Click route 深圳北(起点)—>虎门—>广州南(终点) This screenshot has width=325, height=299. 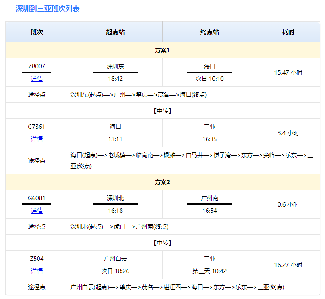(119, 227)
